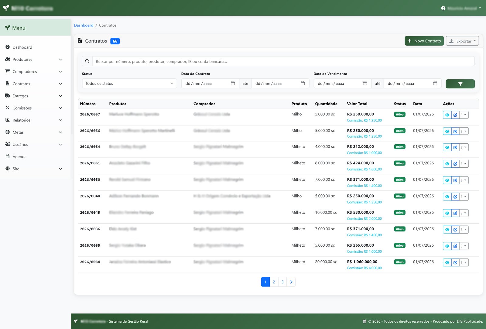Go to page 2 of contracts
Image resolution: width=486 pixels, height=329 pixels.
(274, 282)
